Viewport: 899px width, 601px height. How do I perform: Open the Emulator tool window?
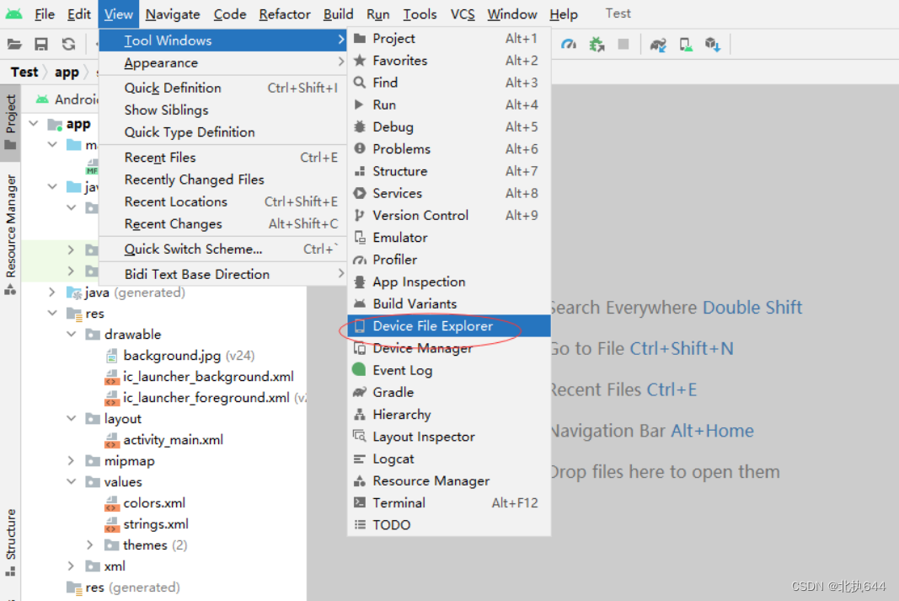449,238
